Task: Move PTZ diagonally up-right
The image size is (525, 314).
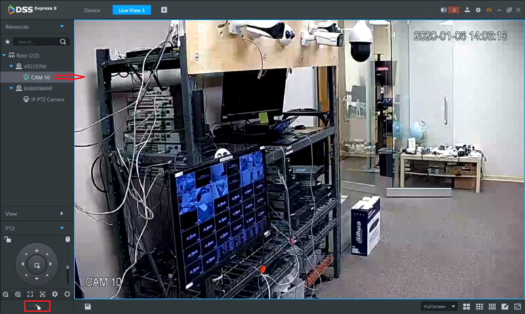Action: (47, 254)
